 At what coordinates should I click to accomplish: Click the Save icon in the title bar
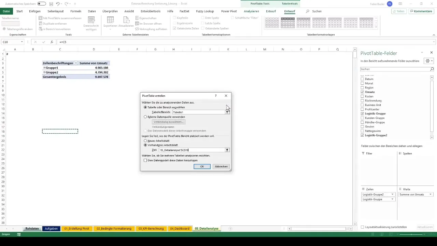[51, 4]
